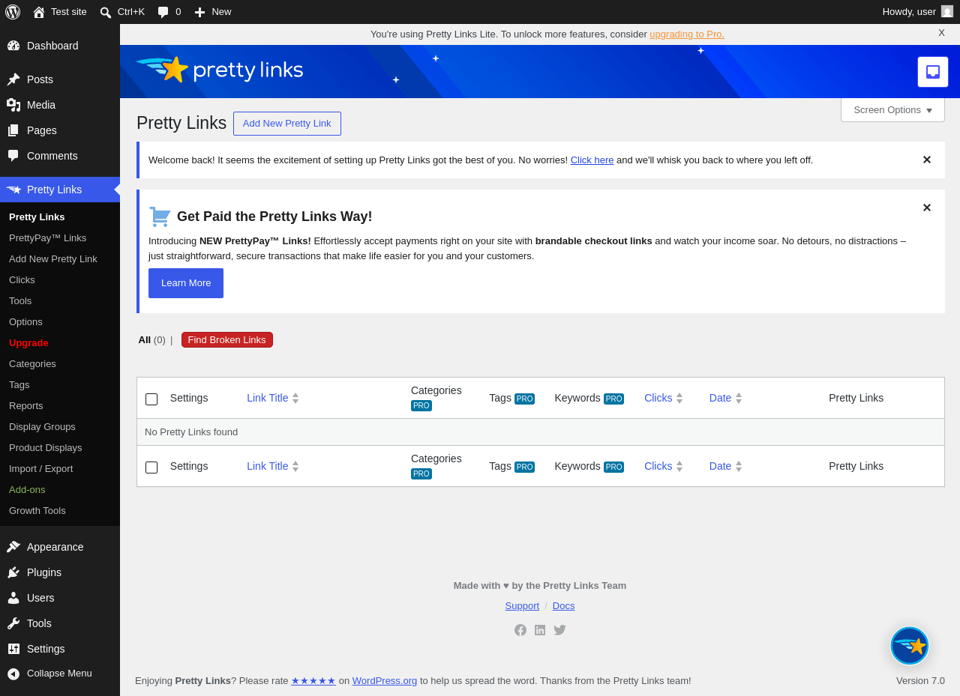960x696 pixels.
Task: Open Import / Export in sidebar
Action: coord(41,468)
